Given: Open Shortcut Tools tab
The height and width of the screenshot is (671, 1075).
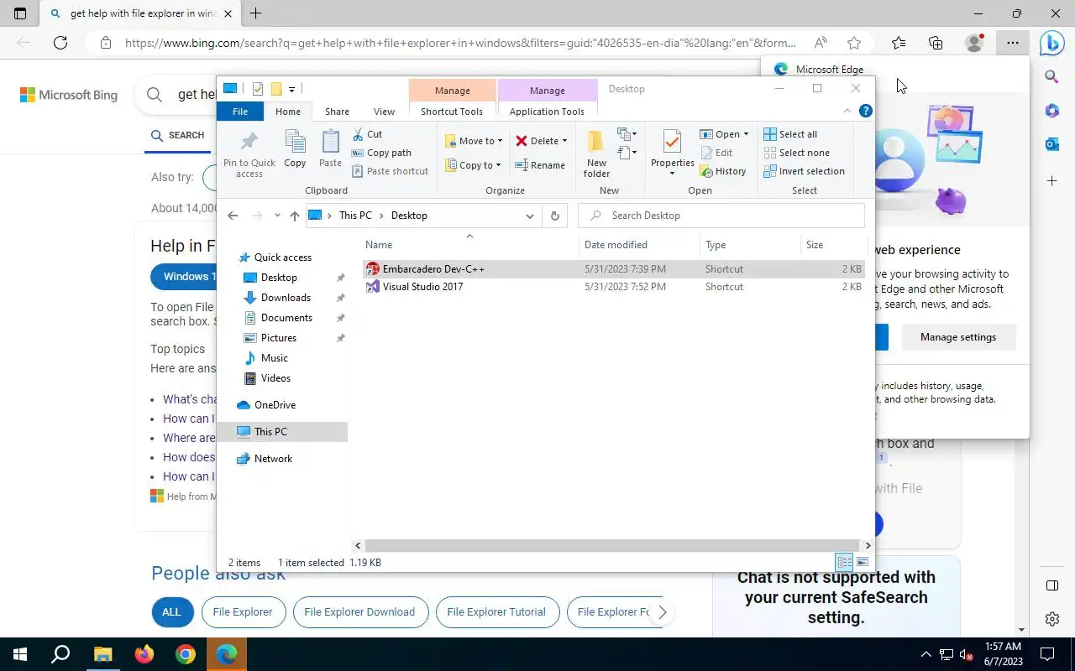Looking at the screenshot, I should click(x=452, y=112).
